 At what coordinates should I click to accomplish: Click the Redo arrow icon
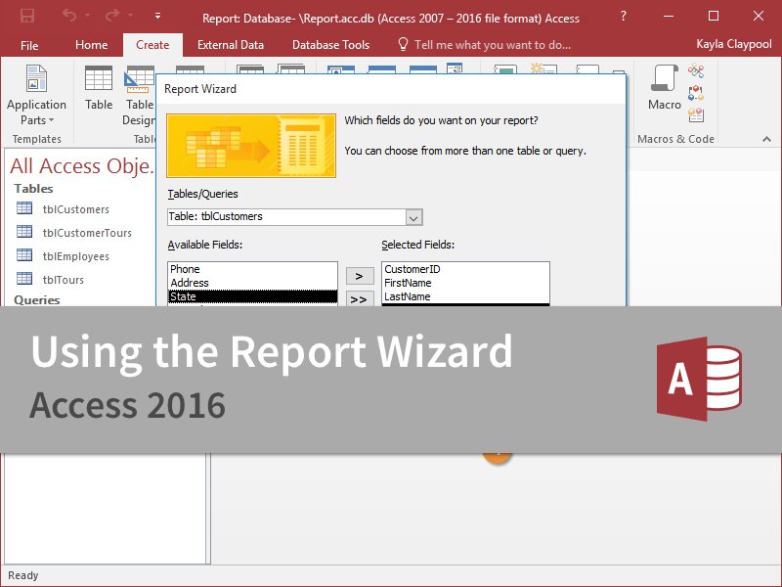[112, 16]
